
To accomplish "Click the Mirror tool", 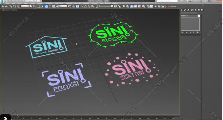I will (x=115, y=6).
